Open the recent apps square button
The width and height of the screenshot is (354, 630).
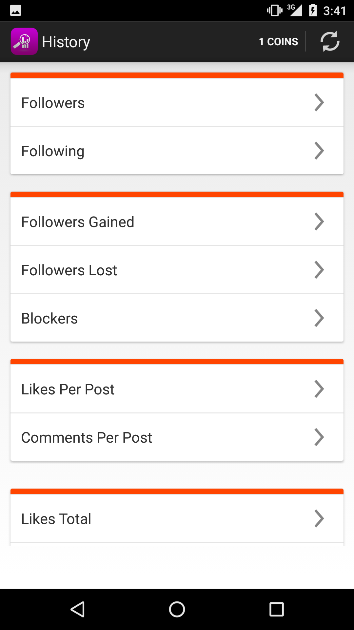pos(276,609)
